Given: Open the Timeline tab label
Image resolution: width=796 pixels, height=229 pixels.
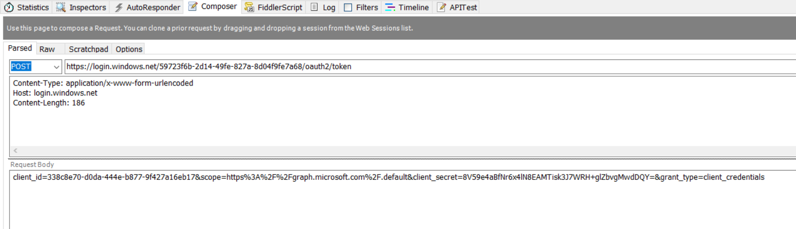Looking at the screenshot, I should (414, 7).
